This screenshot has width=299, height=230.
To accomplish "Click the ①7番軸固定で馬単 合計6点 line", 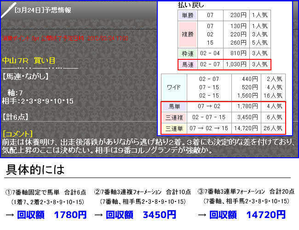I will click(x=46, y=192).
